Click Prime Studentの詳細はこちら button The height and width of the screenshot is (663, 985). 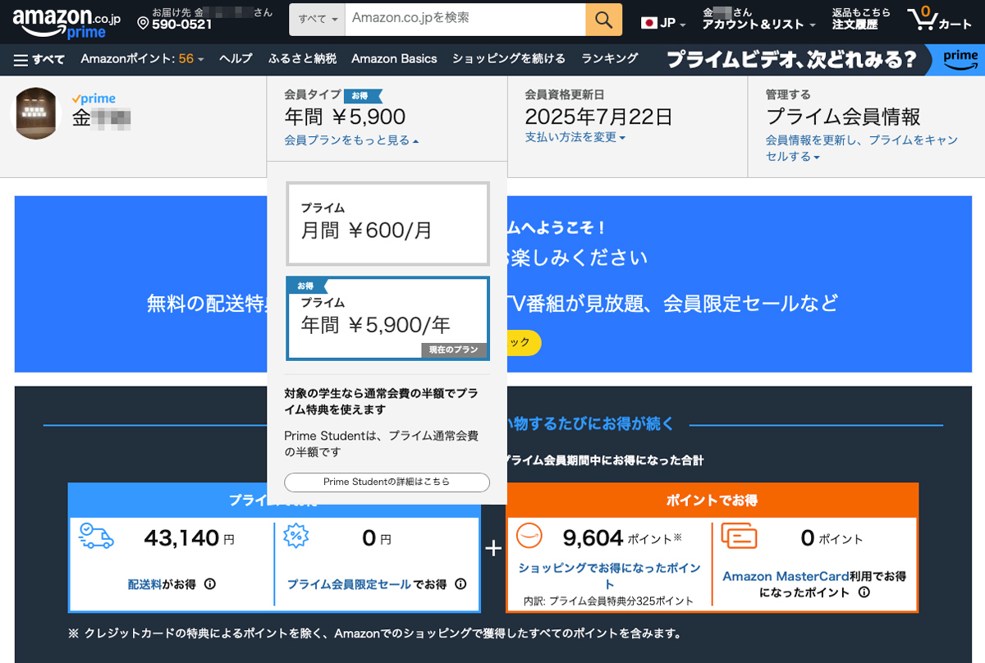coord(387,482)
